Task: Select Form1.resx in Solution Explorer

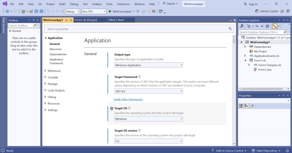Action: pyautogui.click(x=265, y=70)
